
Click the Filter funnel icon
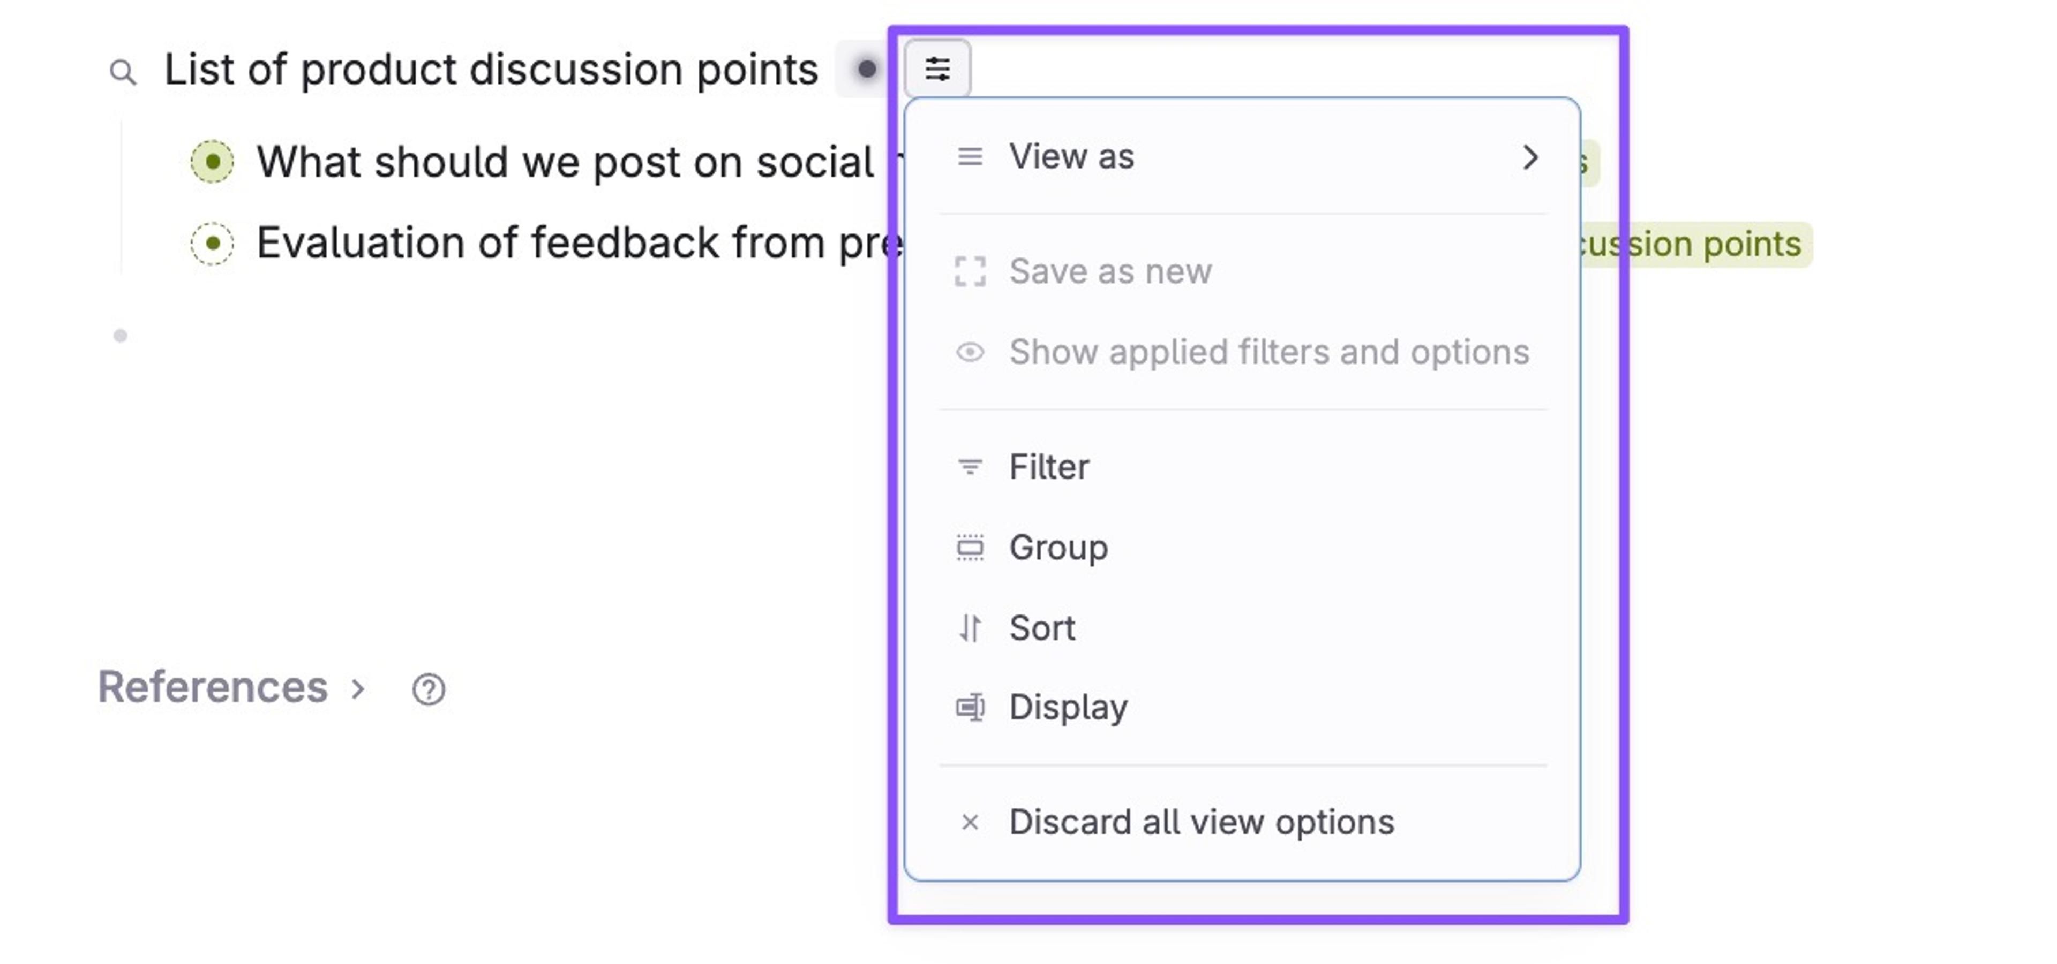coord(970,467)
